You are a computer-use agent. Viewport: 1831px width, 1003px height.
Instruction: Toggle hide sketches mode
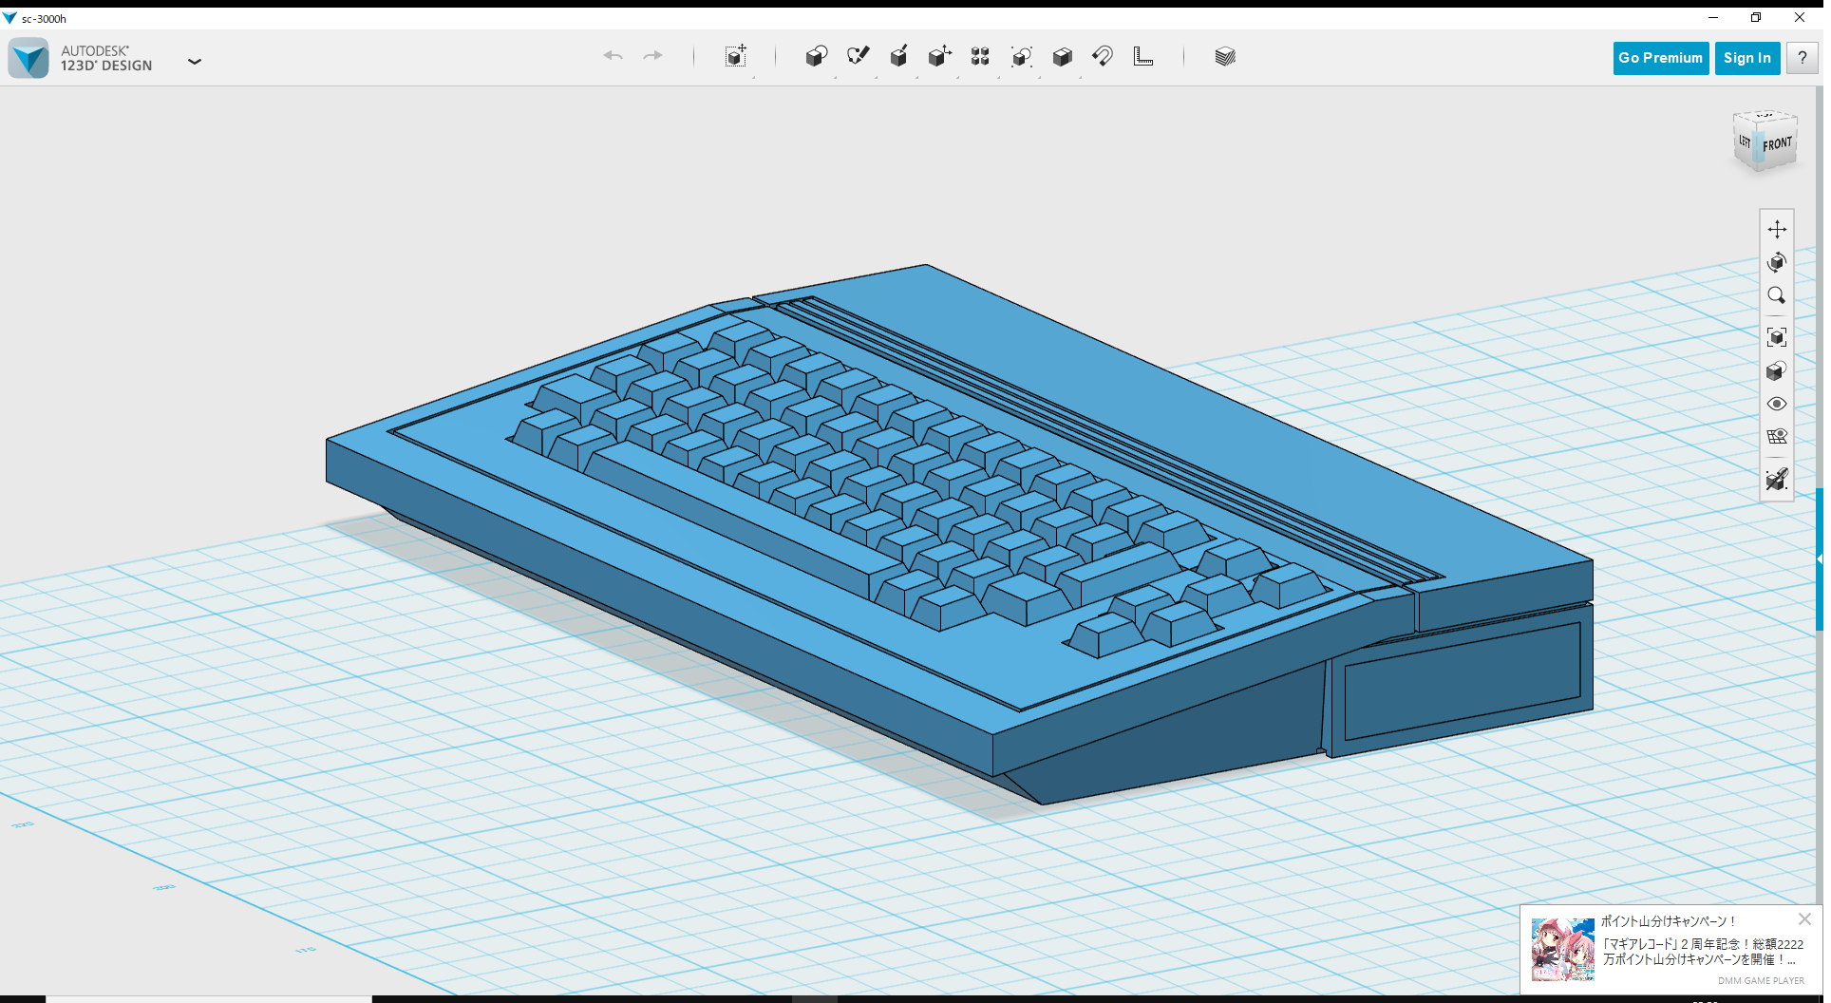pyautogui.click(x=1777, y=481)
